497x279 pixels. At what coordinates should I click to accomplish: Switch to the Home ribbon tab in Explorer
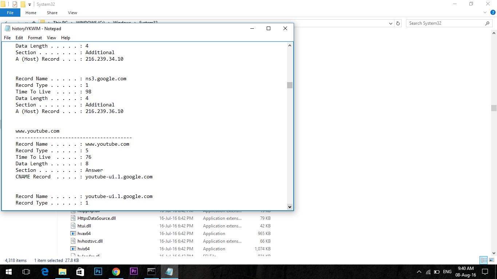(x=31, y=13)
